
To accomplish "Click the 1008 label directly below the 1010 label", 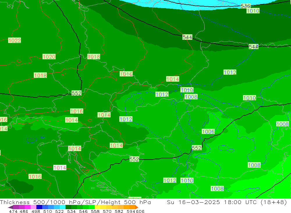I will click(x=191, y=97).
